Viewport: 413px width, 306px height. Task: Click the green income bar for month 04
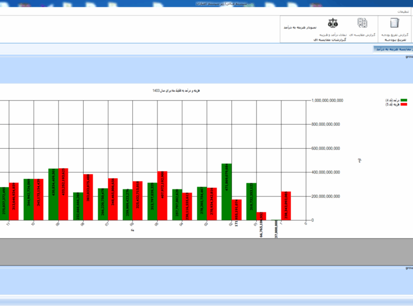(x=177, y=204)
